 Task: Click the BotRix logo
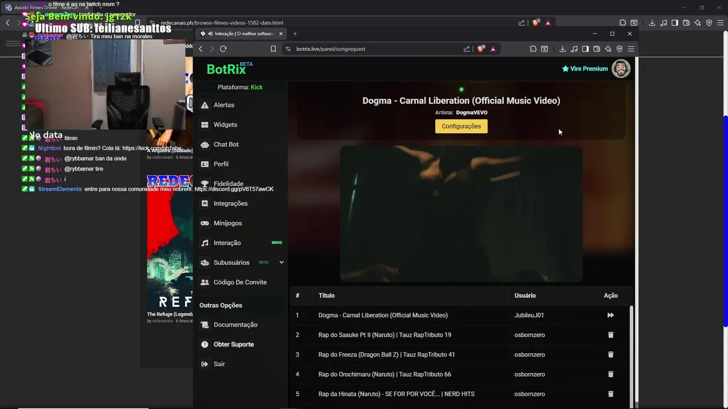[230, 69]
